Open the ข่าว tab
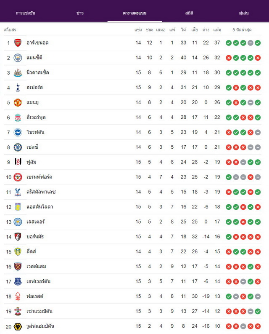 [x=80, y=13]
